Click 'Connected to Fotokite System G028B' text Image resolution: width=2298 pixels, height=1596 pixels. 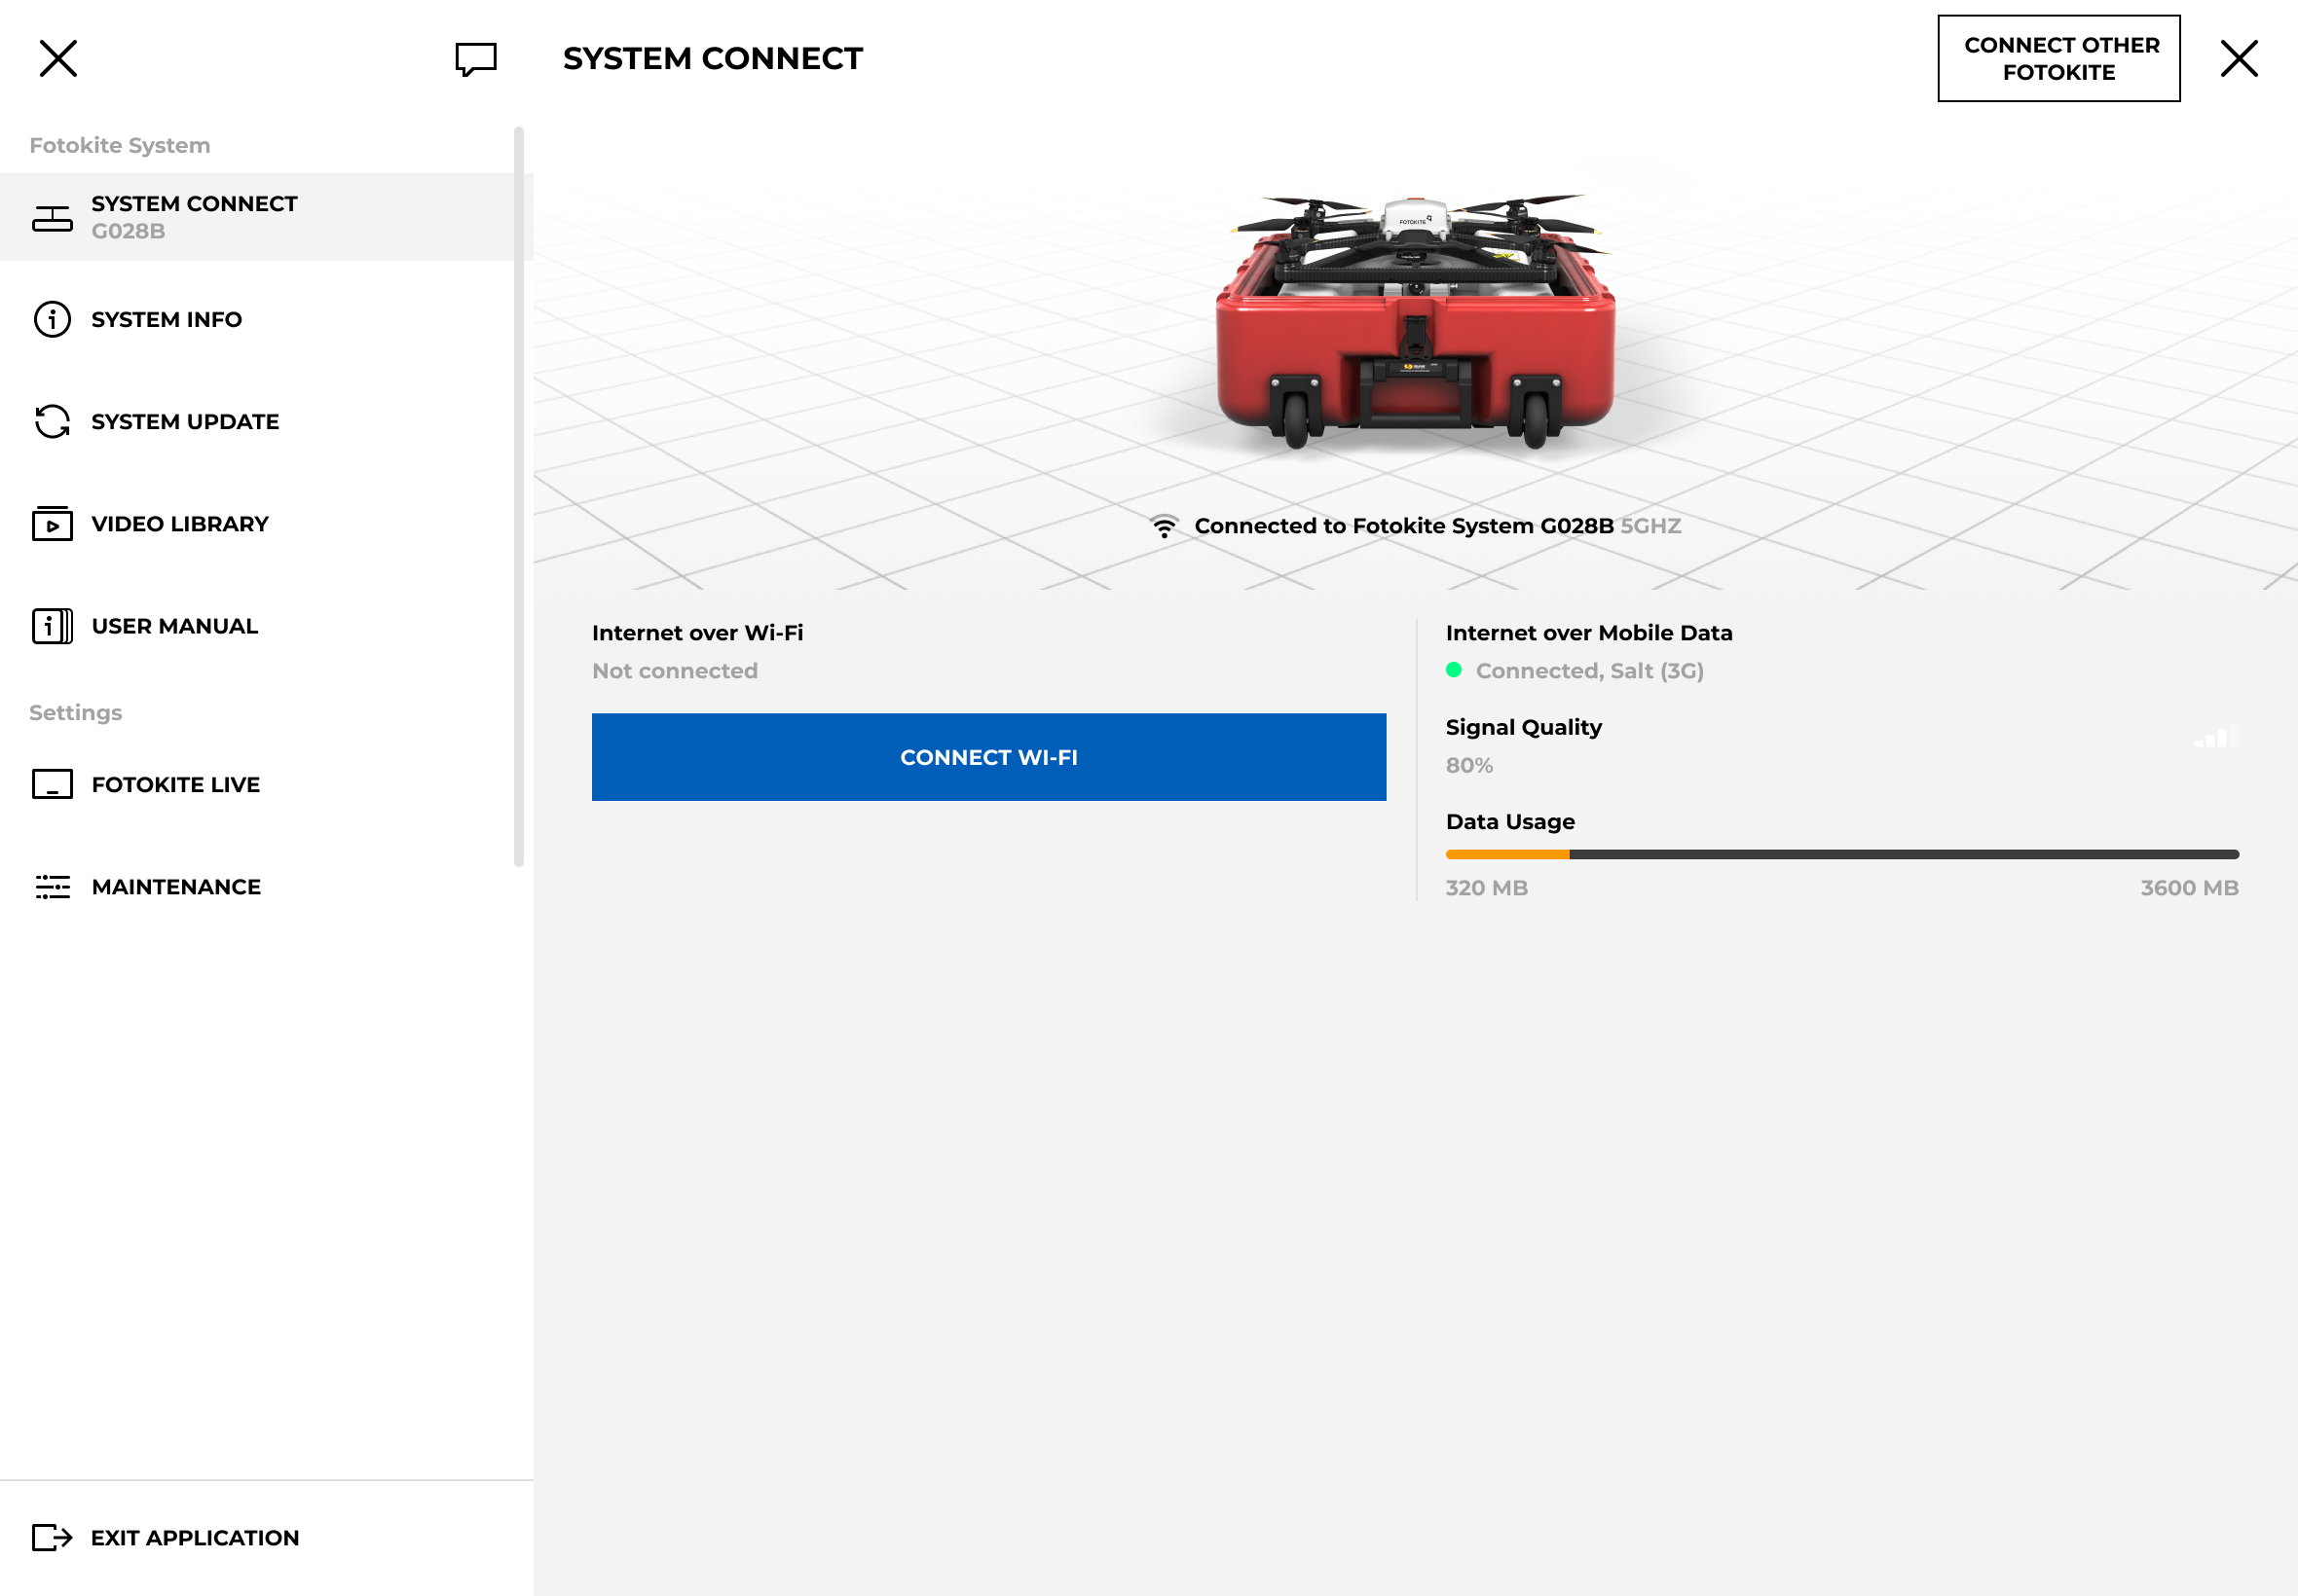pos(1403,526)
